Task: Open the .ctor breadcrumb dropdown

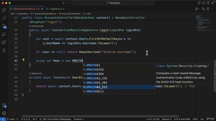Action: pyautogui.click(x=87, y=14)
